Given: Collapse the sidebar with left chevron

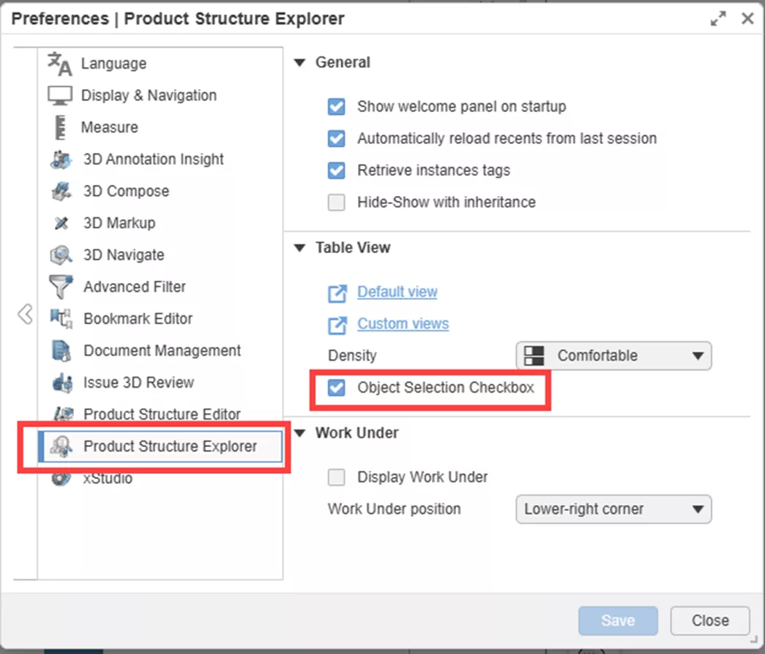Looking at the screenshot, I should tap(25, 315).
